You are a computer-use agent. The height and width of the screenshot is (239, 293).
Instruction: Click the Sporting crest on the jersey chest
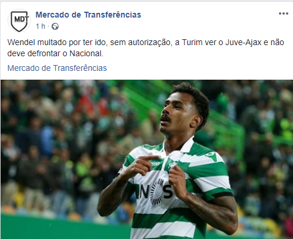pyautogui.click(x=172, y=165)
